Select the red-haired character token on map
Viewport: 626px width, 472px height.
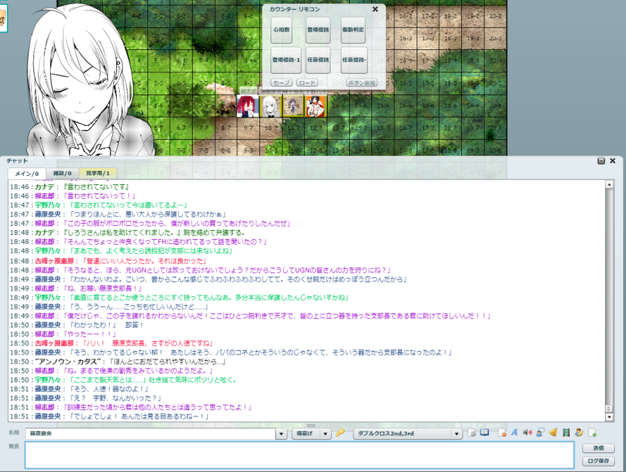tap(248, 106)
